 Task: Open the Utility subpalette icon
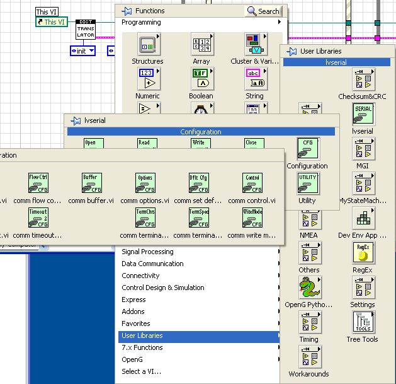[308, 183]
